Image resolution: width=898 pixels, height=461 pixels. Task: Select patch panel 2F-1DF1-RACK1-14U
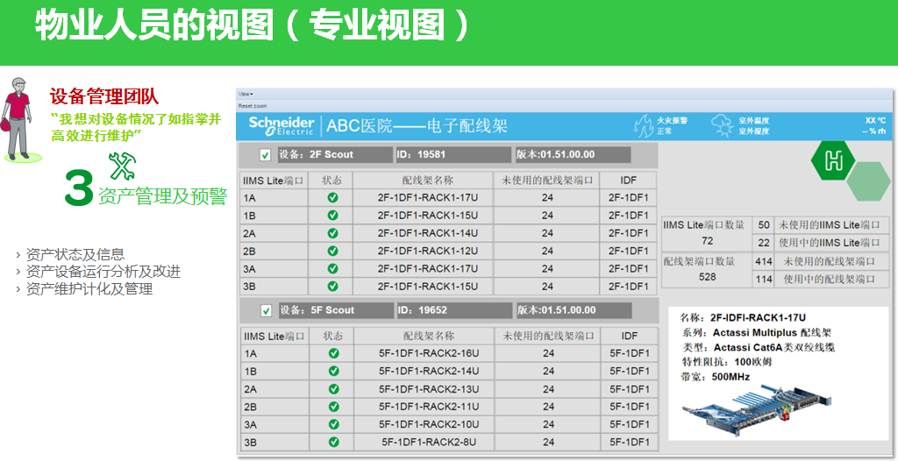click(428, 233)
